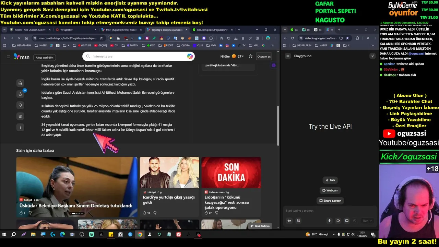Open the Üsküdar Belediye Başkanı news card
The height and width of the screenshot is (247, 439).
[77, 187]
